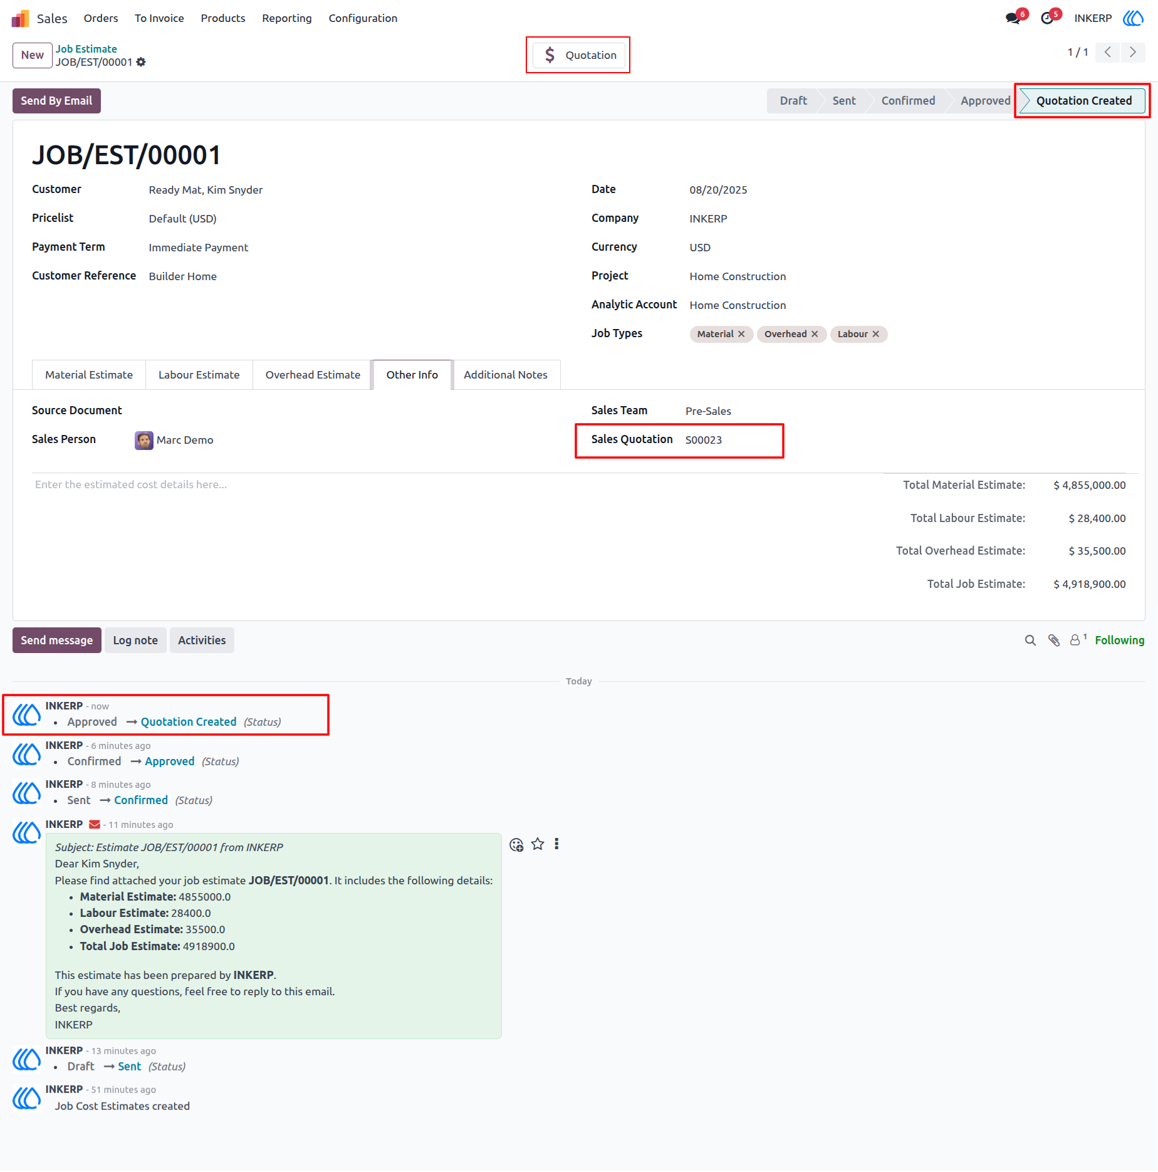The image size is (1158, 1172).
Task: Remove the Overhead job type tag
Action: coord(815,334)
